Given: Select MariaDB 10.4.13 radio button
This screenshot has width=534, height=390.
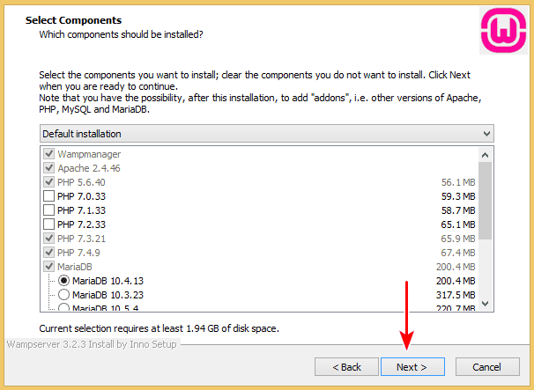Looking at the screenshot, I should [63, 281].
